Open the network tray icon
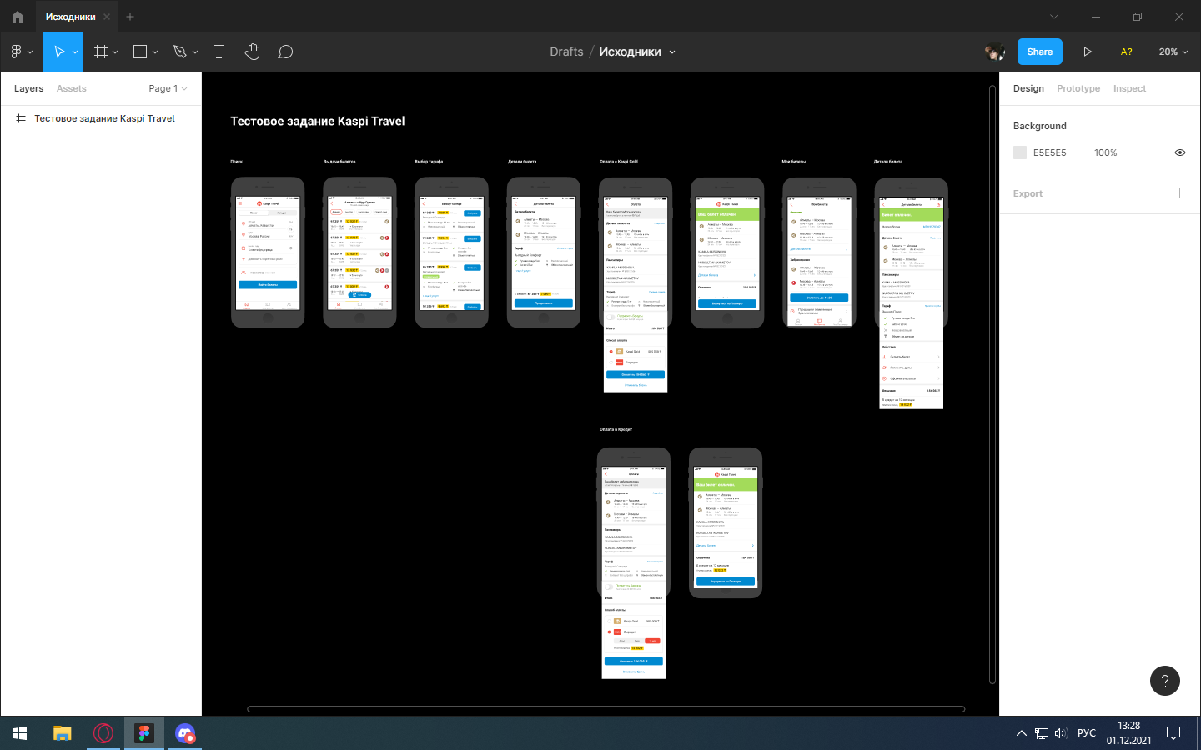1201x750 pixels. tap(1042, 733)
